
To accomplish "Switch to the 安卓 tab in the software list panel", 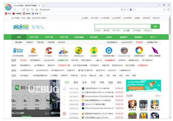I will (84, 82).
